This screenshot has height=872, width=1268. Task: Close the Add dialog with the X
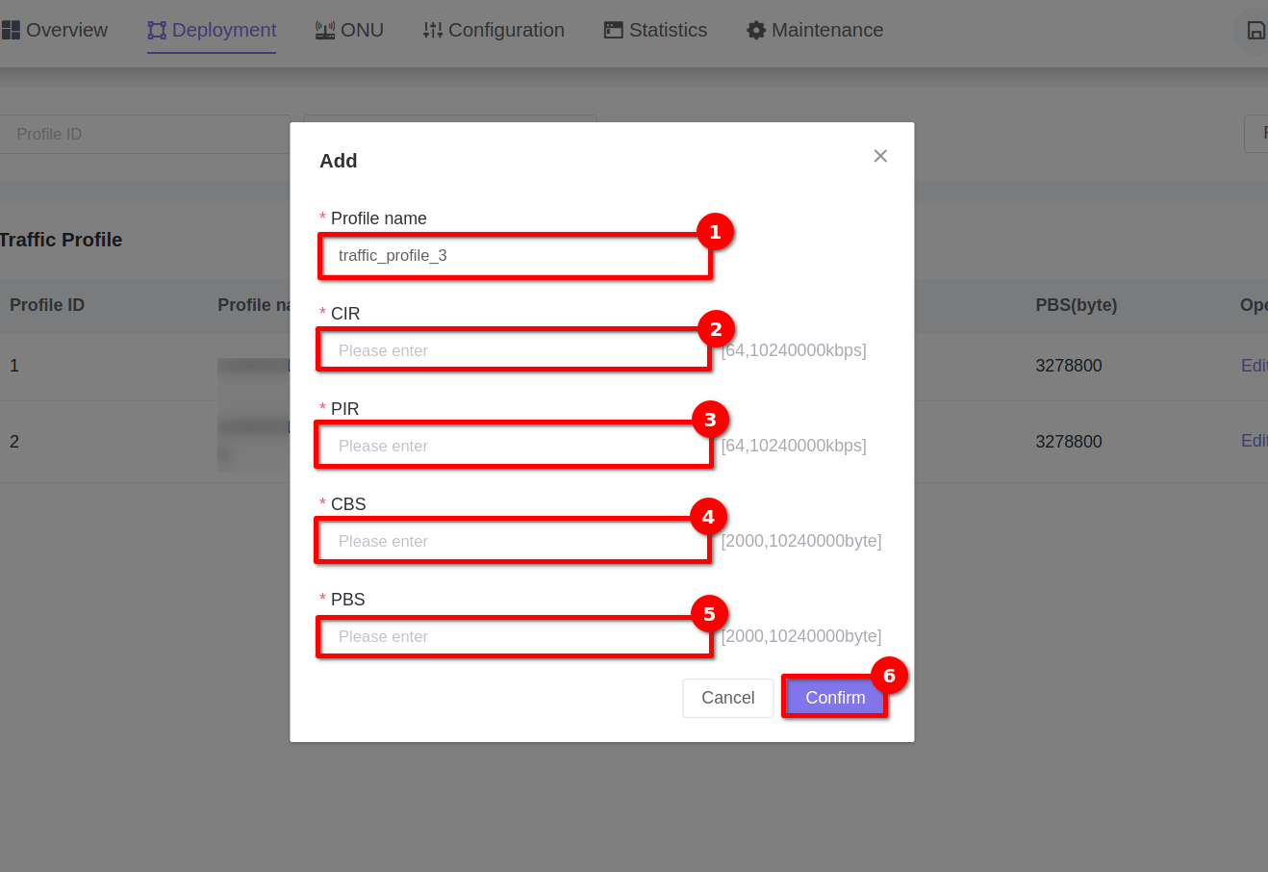point(880,156)
